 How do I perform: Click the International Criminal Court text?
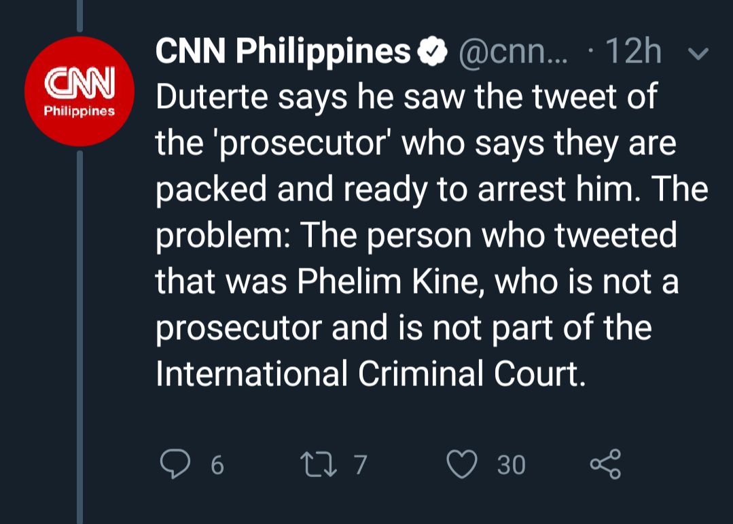pos(370,374)
